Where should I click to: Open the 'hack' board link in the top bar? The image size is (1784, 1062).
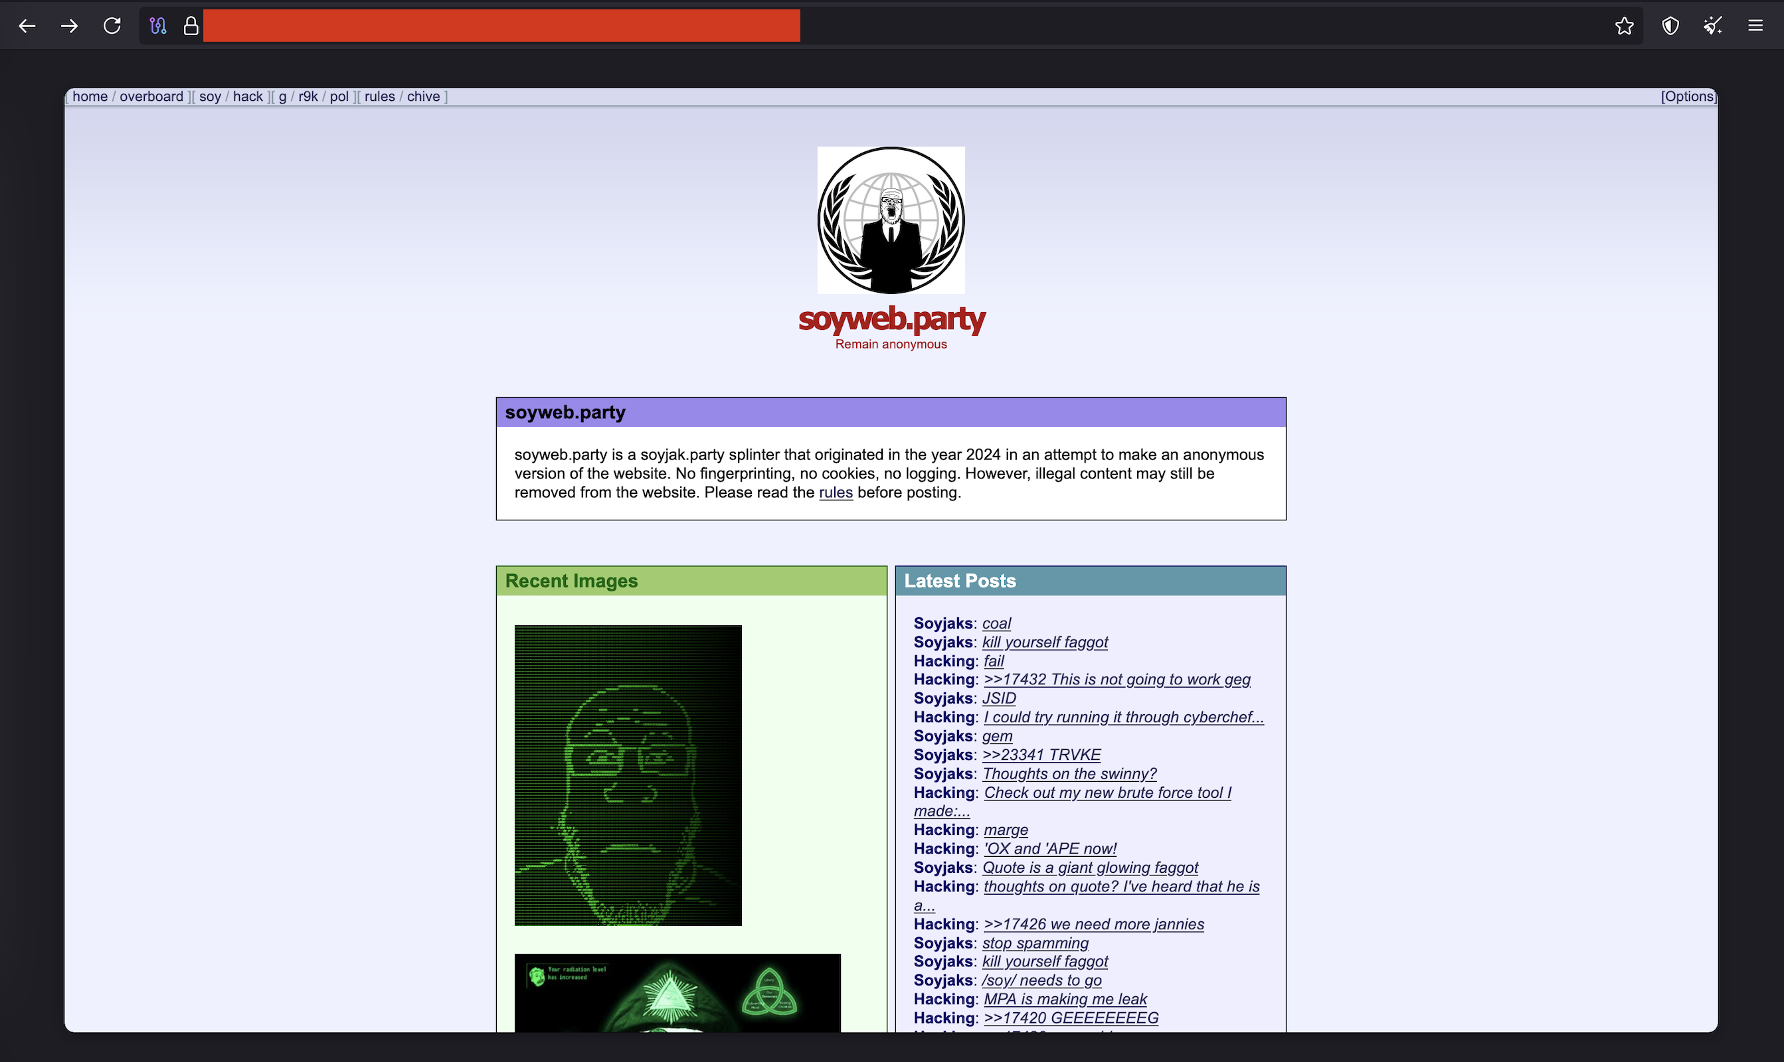(x=248, y=97)
